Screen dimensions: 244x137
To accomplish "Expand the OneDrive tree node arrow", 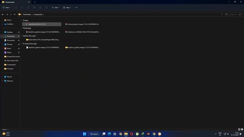I will pos(2,24).
